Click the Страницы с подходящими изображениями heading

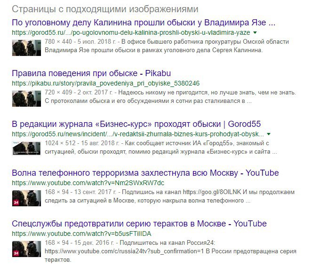[105, 9]
